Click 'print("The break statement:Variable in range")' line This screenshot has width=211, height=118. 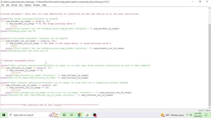[x=29, y=19]
